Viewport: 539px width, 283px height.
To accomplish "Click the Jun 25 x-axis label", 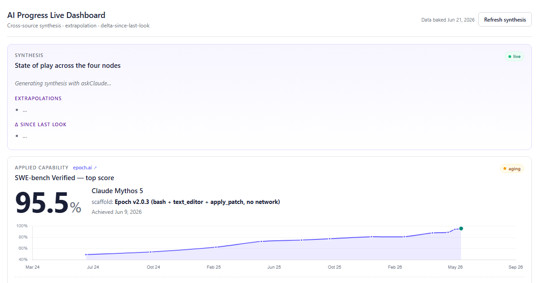I will [274, 267].
